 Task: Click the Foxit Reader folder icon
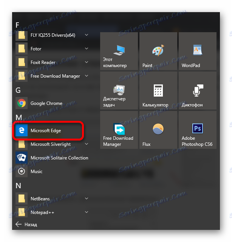22,62
